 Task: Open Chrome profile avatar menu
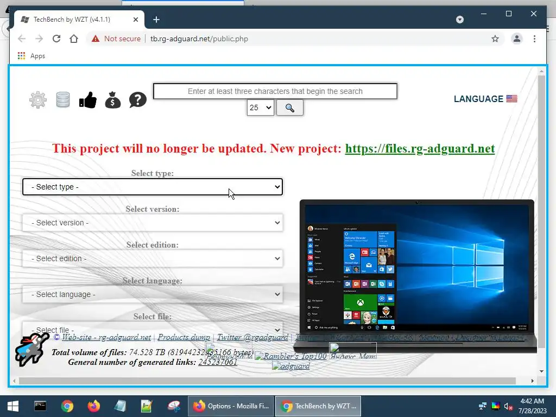point(517,39)
